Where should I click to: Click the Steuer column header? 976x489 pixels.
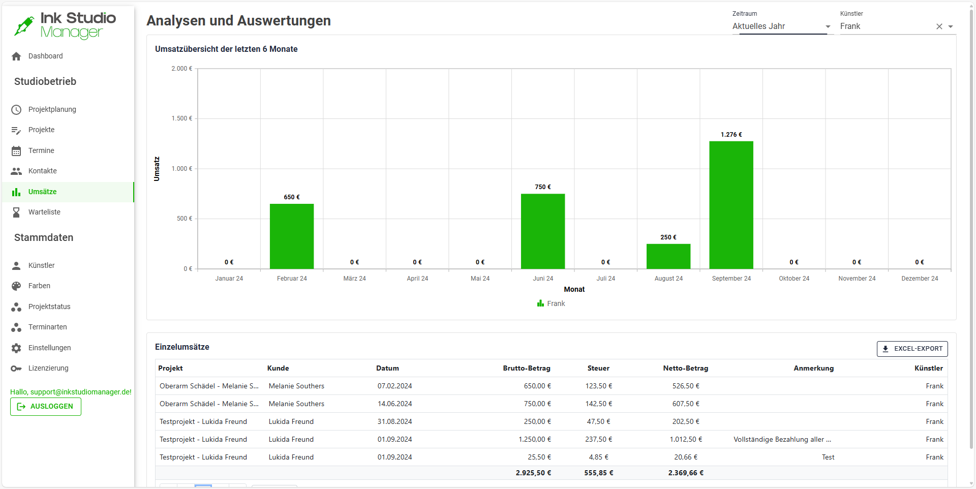pyautogui.click(x=598, y=369)
